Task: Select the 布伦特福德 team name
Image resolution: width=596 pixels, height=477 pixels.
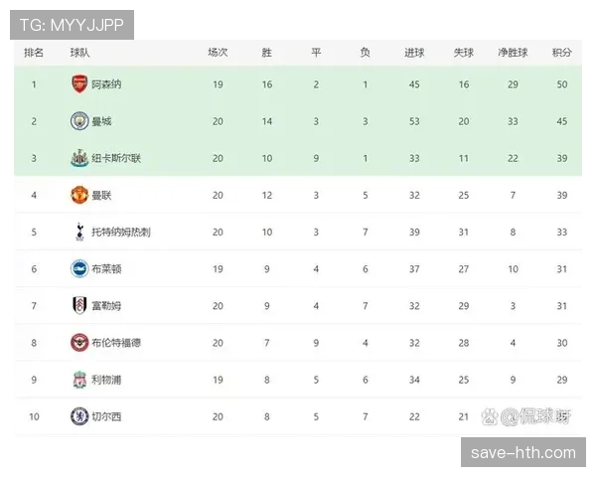Action: [x=116, y=342]
